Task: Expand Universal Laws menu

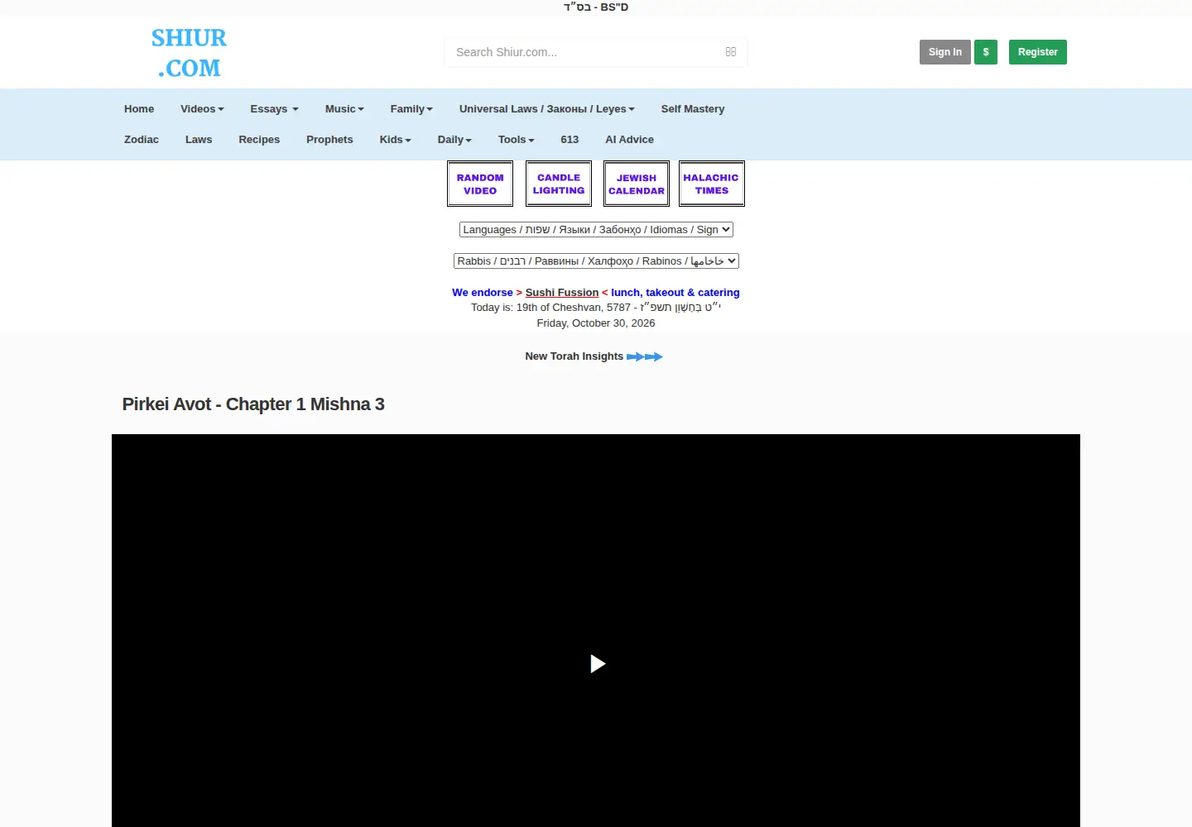Action: click(547, 109)
